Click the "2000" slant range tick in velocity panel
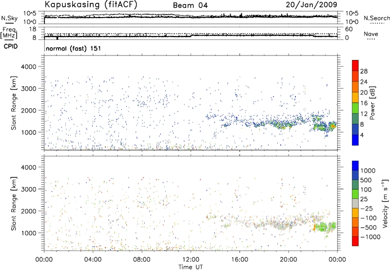 tap(29, 211)
